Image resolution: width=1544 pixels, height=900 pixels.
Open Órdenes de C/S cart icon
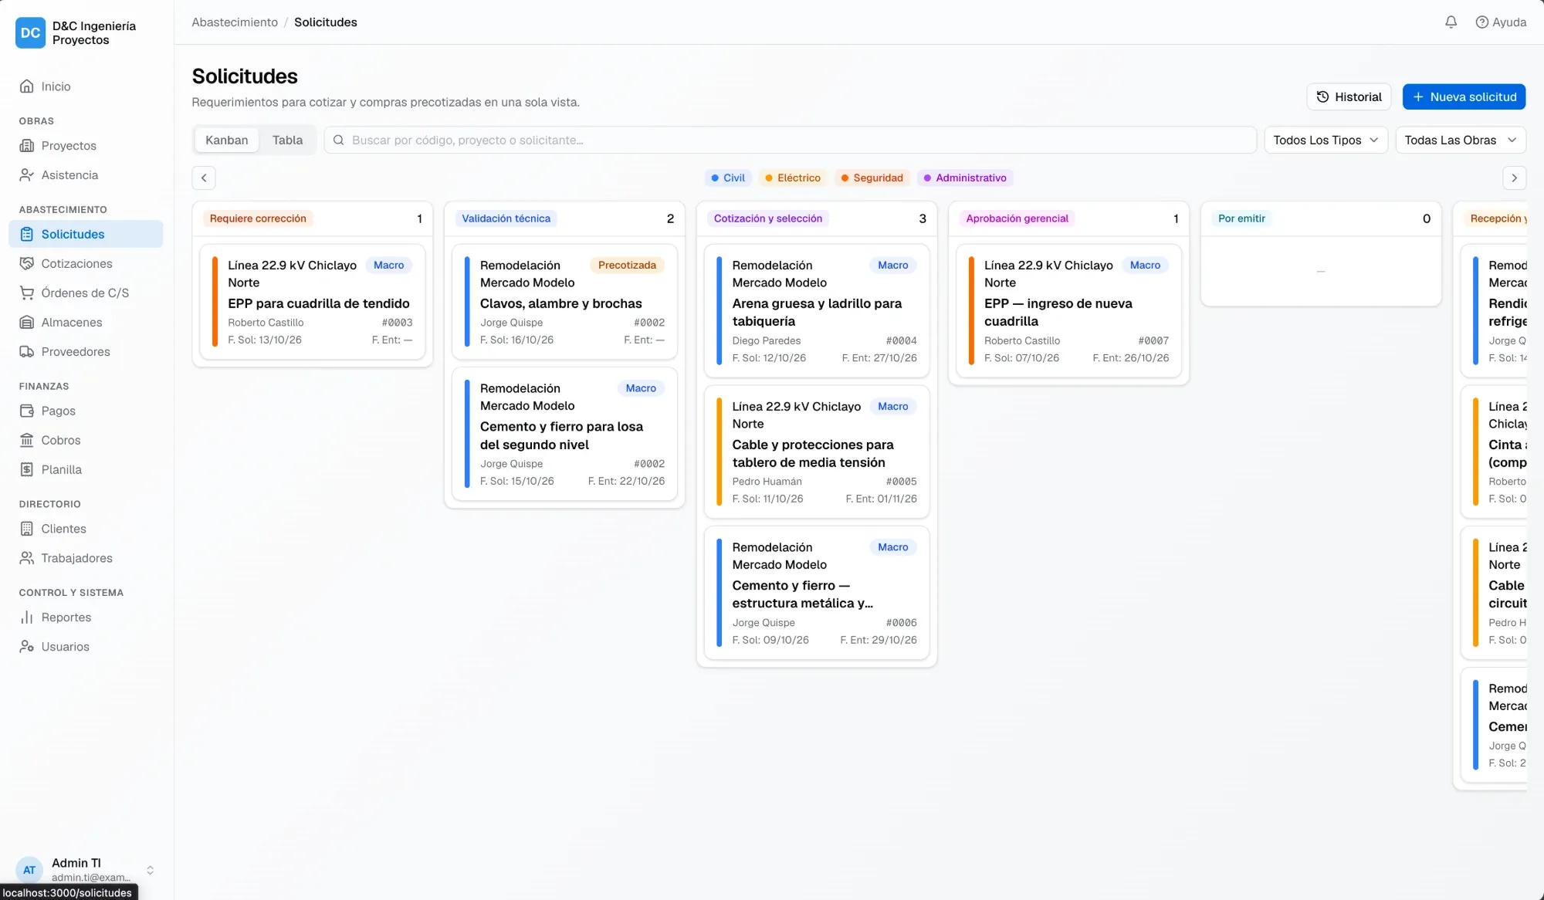tap(27, 293)
